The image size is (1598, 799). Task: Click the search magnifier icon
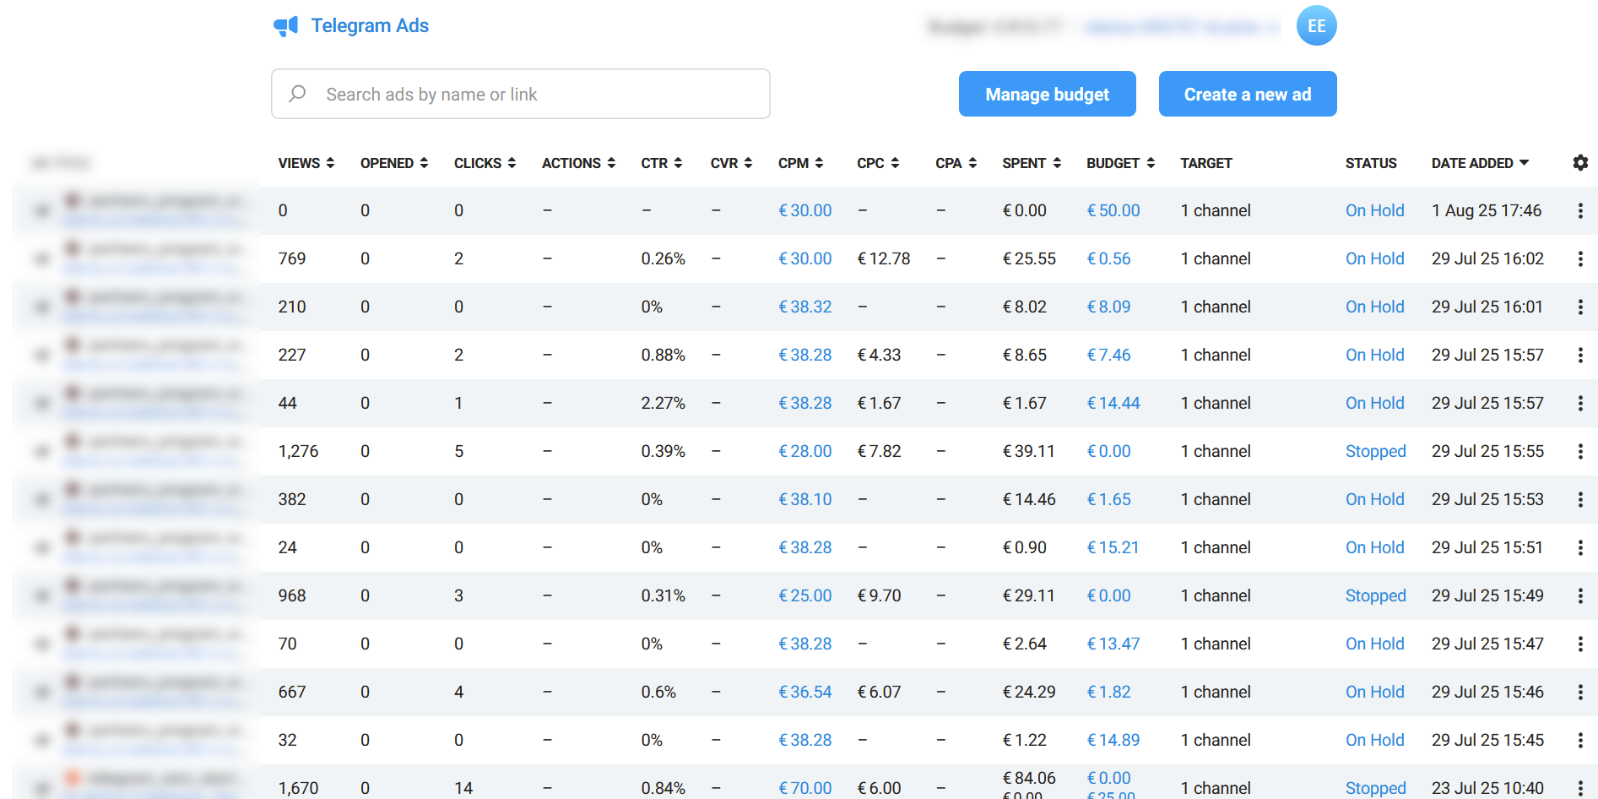297,94
